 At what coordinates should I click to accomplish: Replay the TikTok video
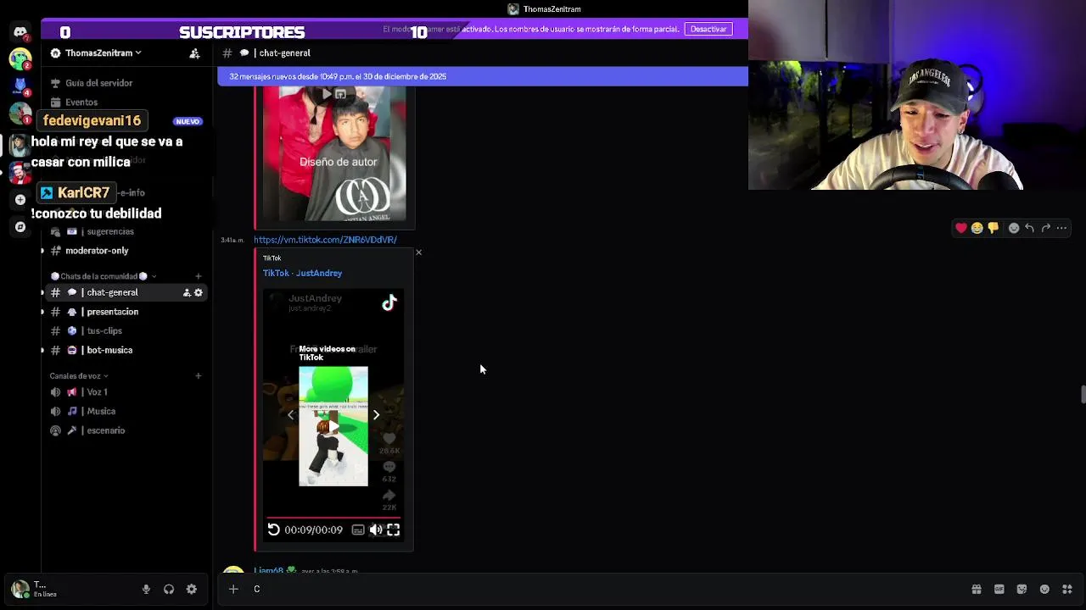[273, 530]
